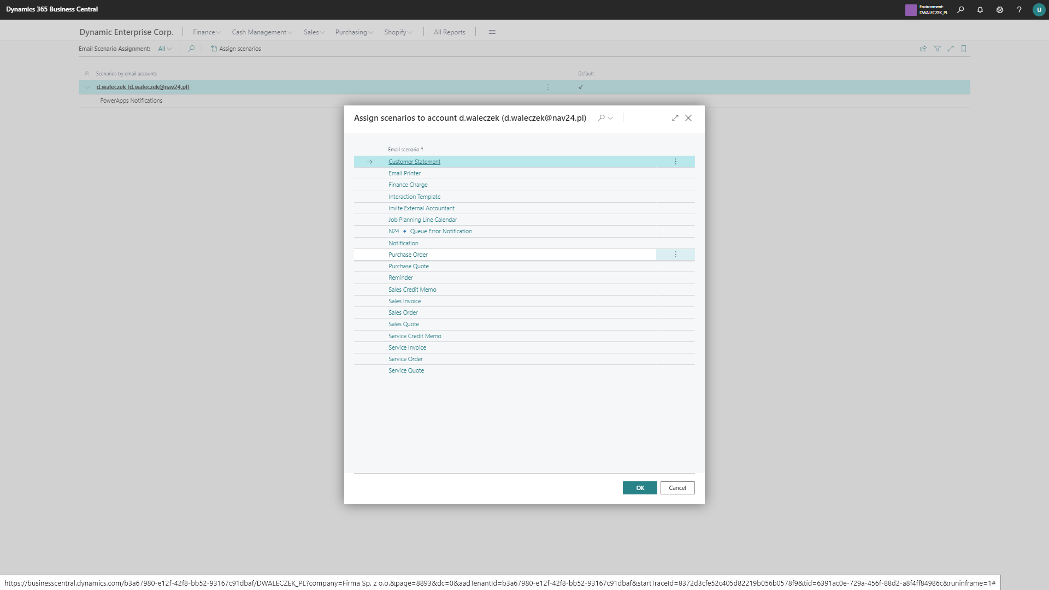Screen dimensions: 1049x590
Task: Open row options for d.waleczek account
Action: coord(548,87)
